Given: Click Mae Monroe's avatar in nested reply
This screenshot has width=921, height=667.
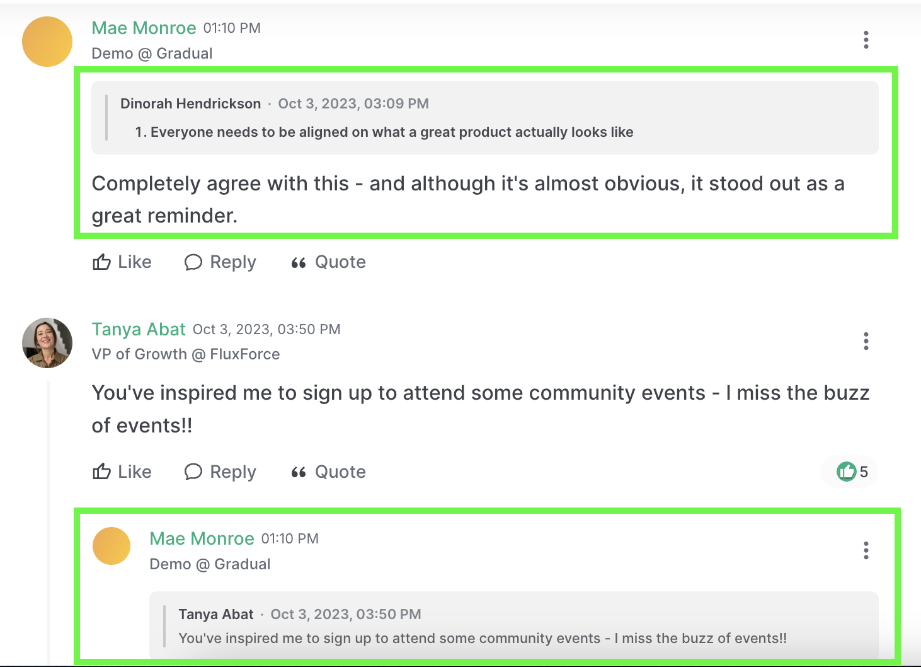Looking at the screenshot, I should coord(112,546).
